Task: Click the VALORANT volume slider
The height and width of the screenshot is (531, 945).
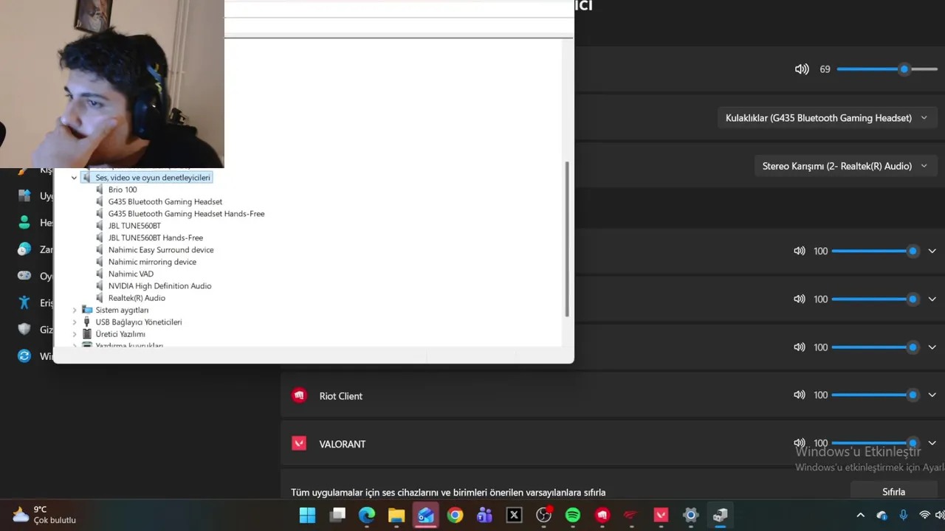Action: (875, 443)
